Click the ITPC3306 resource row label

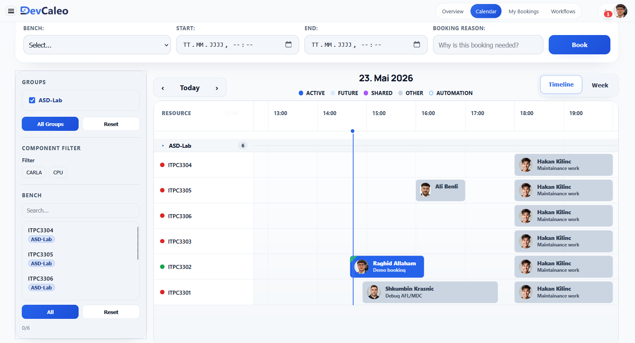(180, 216)
